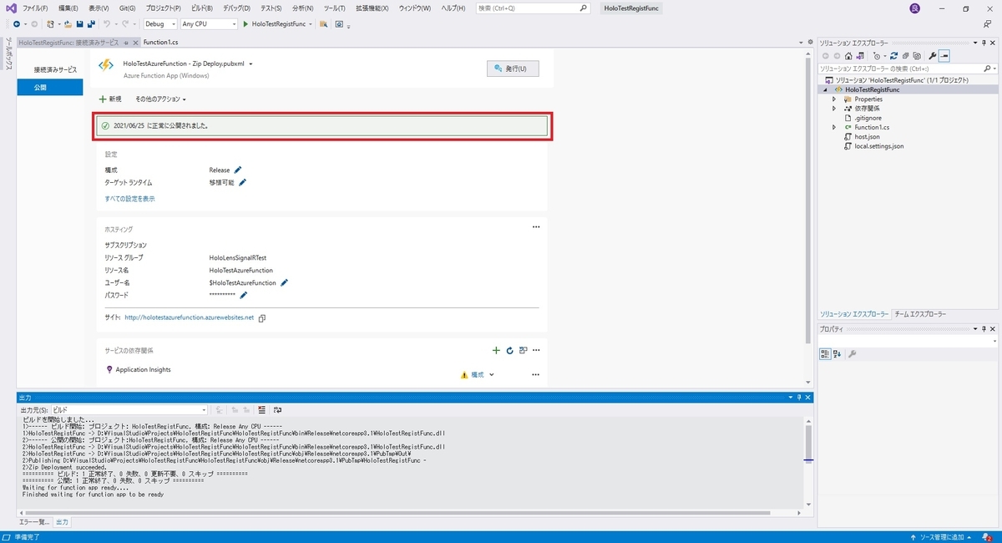Click the Undo toolbar icon
This screenshot has height=543, width=1002.
click(x=106, y=24)
